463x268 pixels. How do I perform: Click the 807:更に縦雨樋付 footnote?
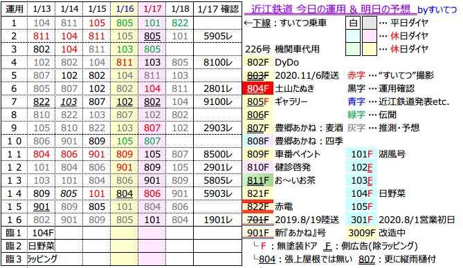pos(397,259)
